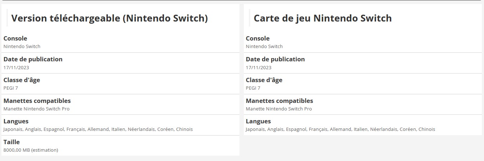
Task: Click 'Date de publication' label in left panel
Action: tap(33, 59)
